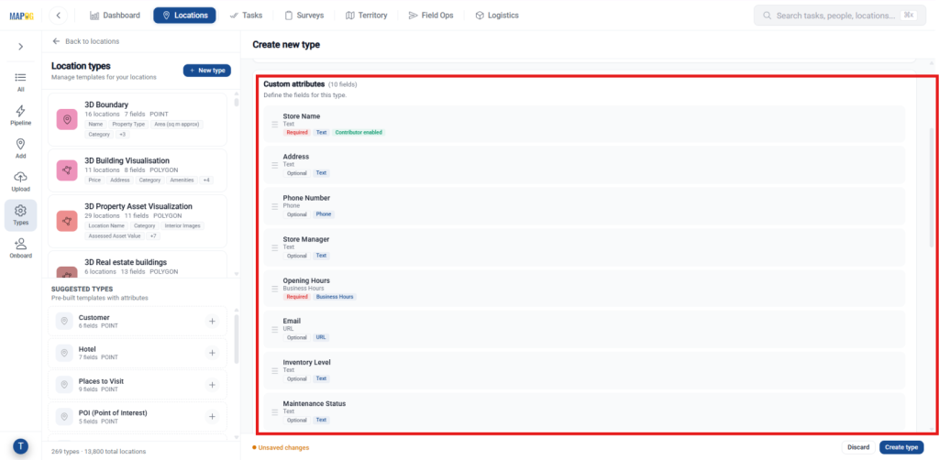This screenshot has height=460, width=939.
Task: Click the New type button
Action: pos(206,71)
